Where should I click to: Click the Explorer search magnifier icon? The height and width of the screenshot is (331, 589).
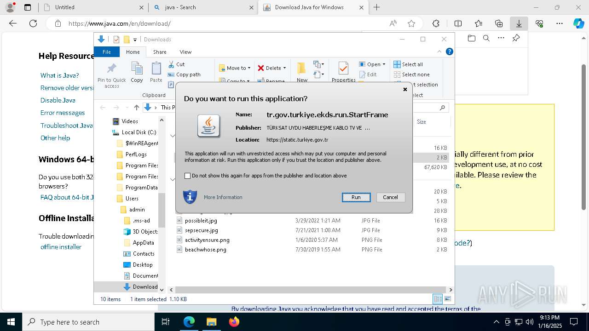click(x=442, y=107)
